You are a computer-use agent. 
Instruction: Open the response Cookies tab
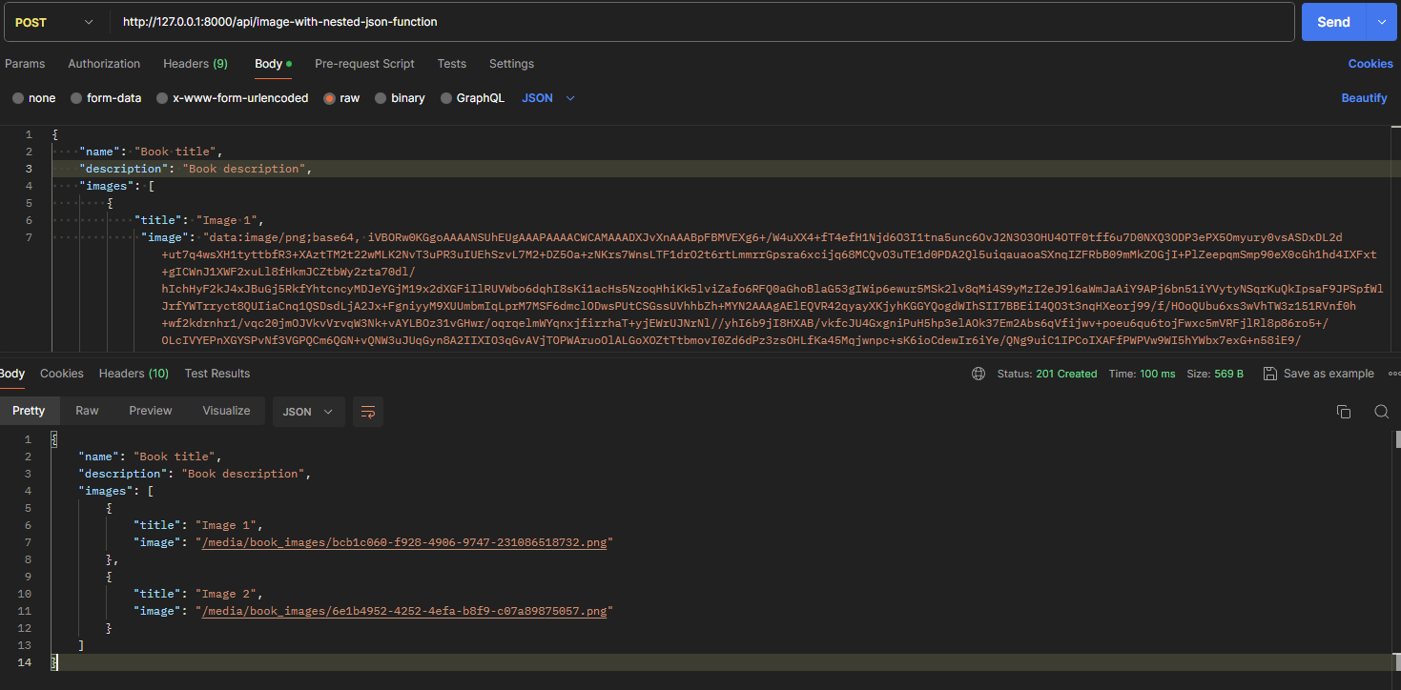tap(62, 374)
